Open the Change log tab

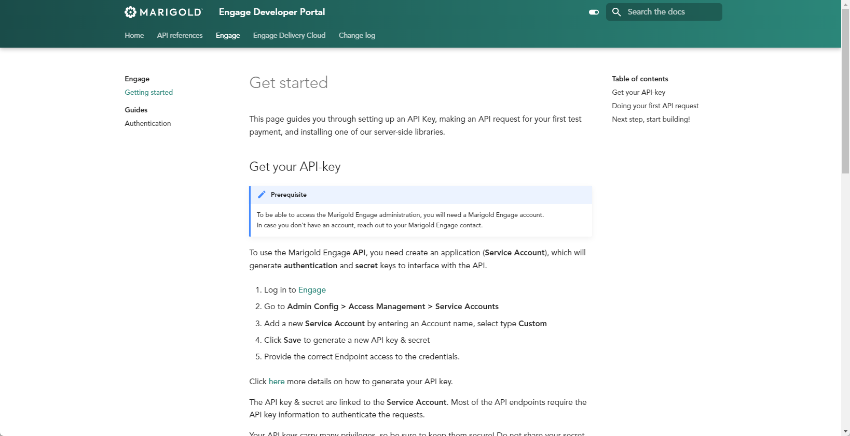pyautogui.click(x=357, y=35)
